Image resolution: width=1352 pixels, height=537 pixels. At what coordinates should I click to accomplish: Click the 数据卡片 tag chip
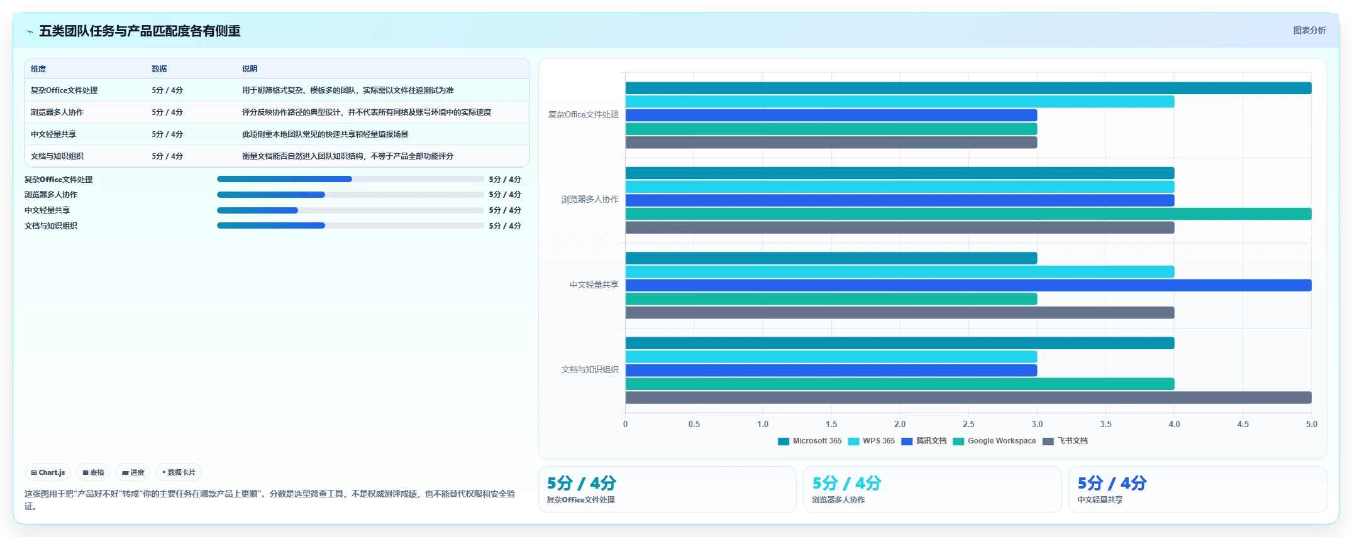point(179,472)
